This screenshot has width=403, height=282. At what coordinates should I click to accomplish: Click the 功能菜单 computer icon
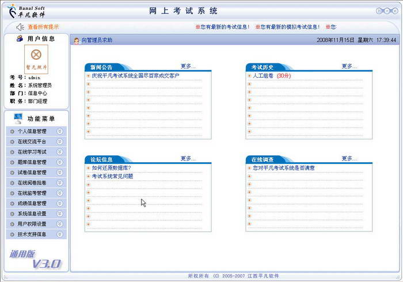point(18,118)
